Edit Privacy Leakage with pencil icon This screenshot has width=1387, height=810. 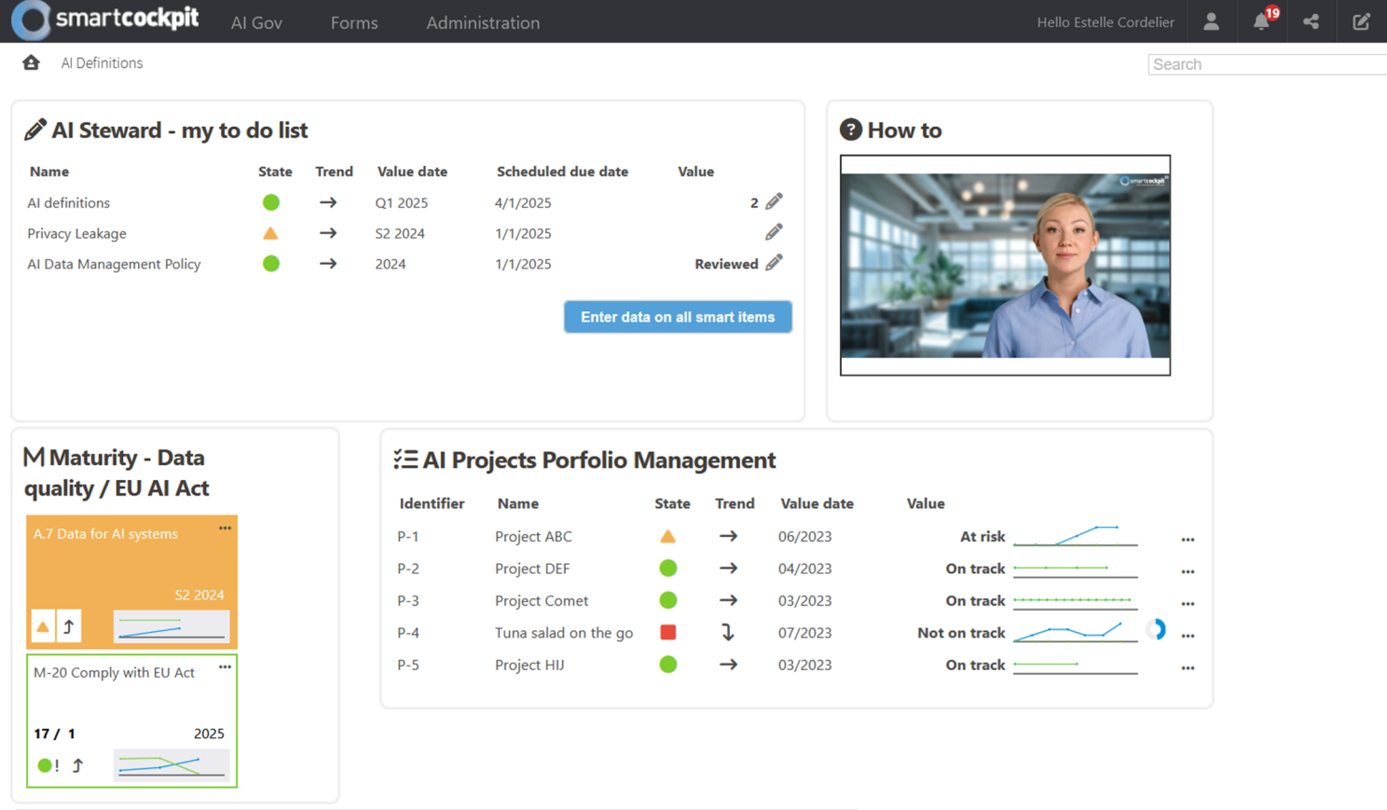pyautogui.click(x=774, y=232)
